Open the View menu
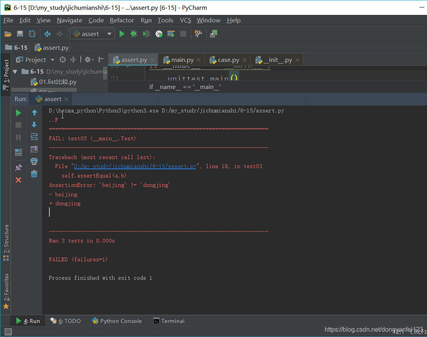427x337 pixels. click(44, 20)
